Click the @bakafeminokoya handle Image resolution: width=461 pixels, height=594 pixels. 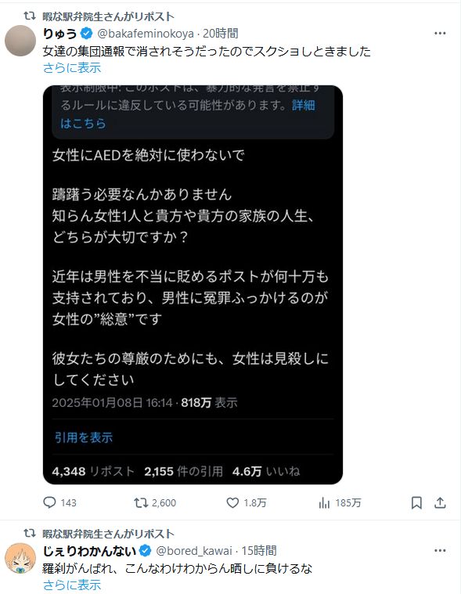pos(146,34)
